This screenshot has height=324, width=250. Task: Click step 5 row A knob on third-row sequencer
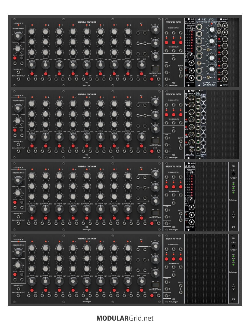coord(87,176)
